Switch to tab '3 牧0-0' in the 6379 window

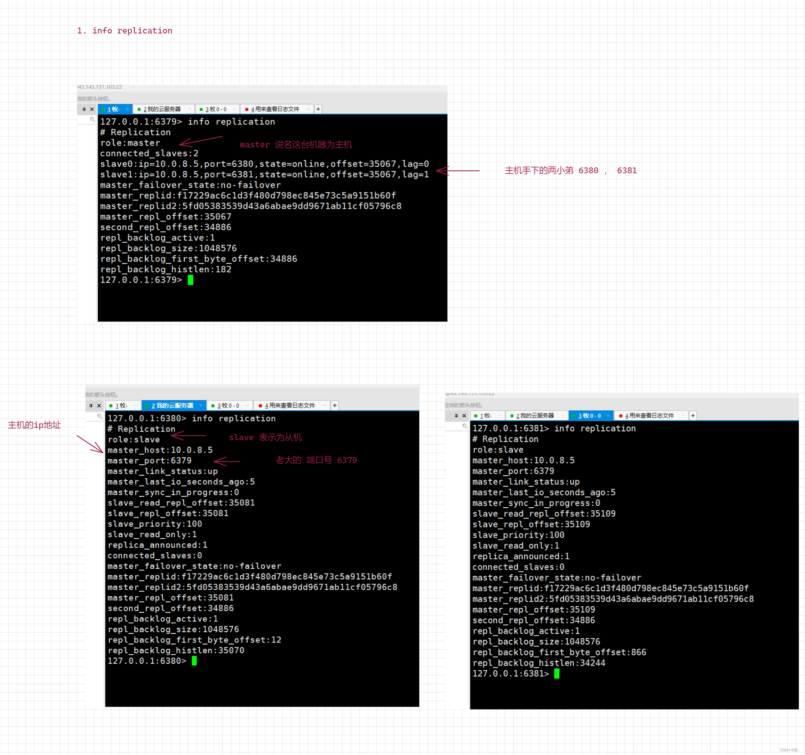click(218, 109)
